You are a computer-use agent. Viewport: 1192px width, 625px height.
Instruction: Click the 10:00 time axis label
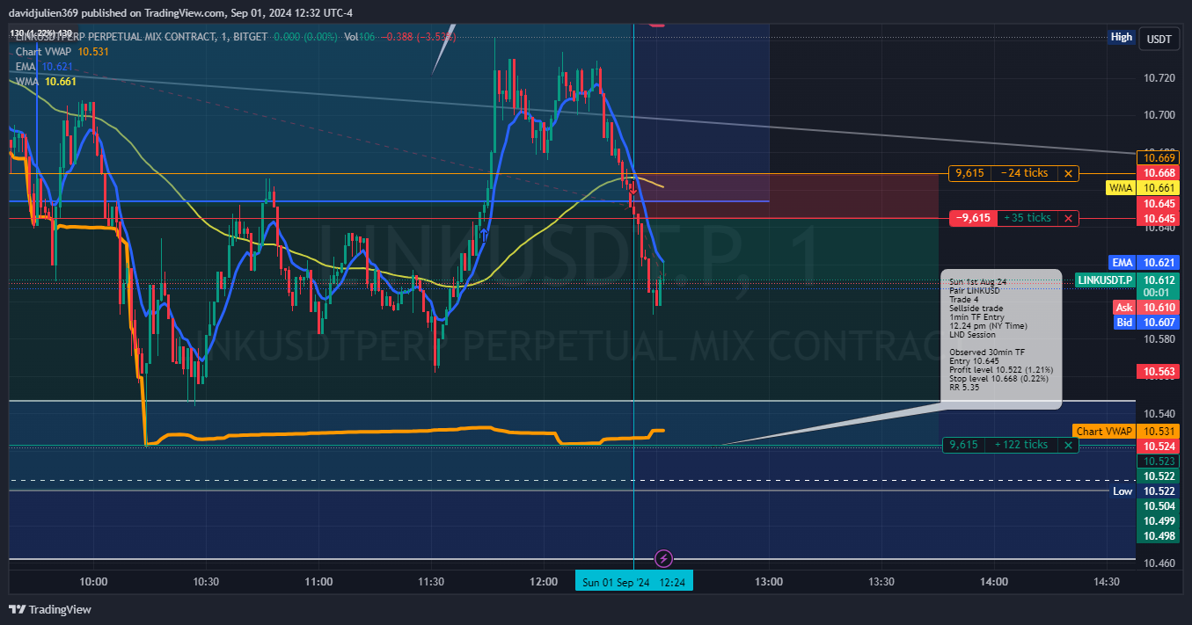pyautogui.click(x=93, y=582)
